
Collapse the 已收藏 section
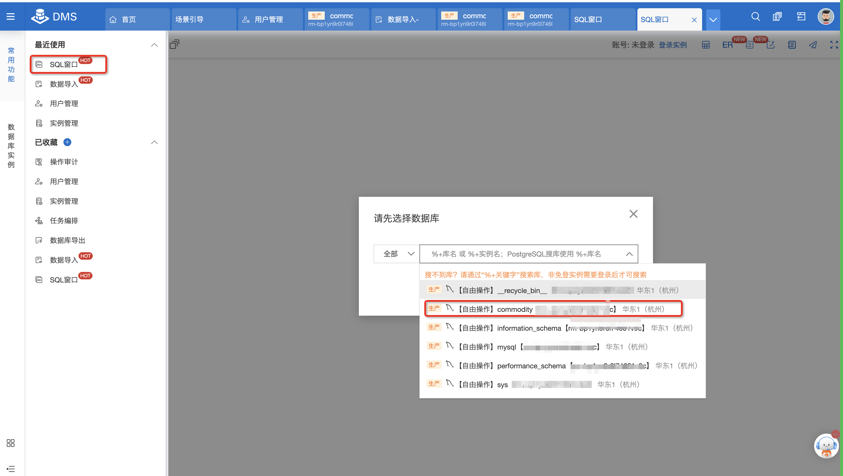(x=154, y=142)
